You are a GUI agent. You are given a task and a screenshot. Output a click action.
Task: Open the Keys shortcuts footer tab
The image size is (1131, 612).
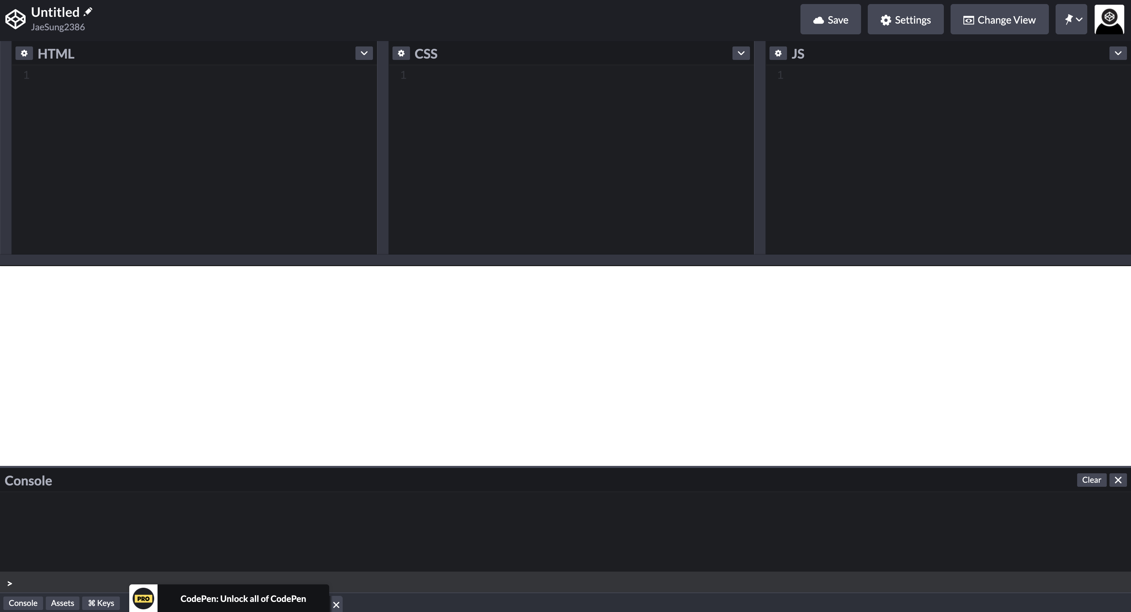pos(101,603)
